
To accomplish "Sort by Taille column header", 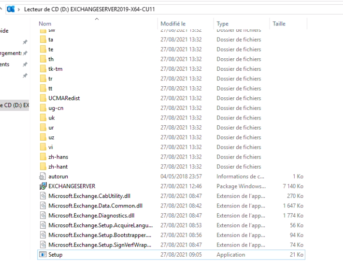I will click(279, 24).
